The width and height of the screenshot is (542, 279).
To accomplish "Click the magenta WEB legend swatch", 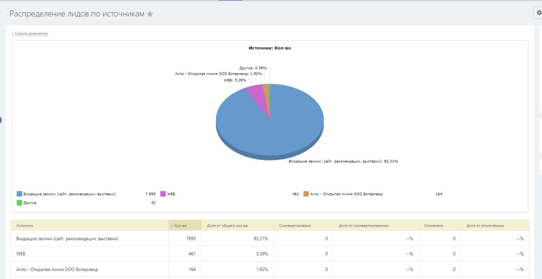I will pos(163,194).
